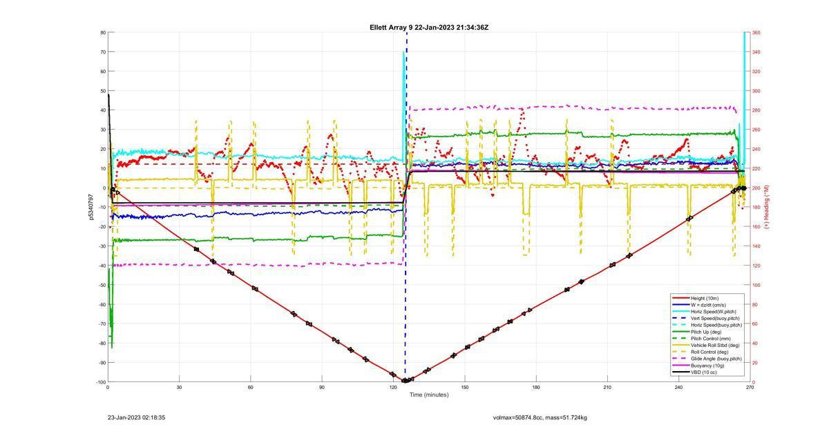The width and height of the screenshot is (829, 429).
Task: Click the time axis tick label 30
Action: [x=179, y=388]
